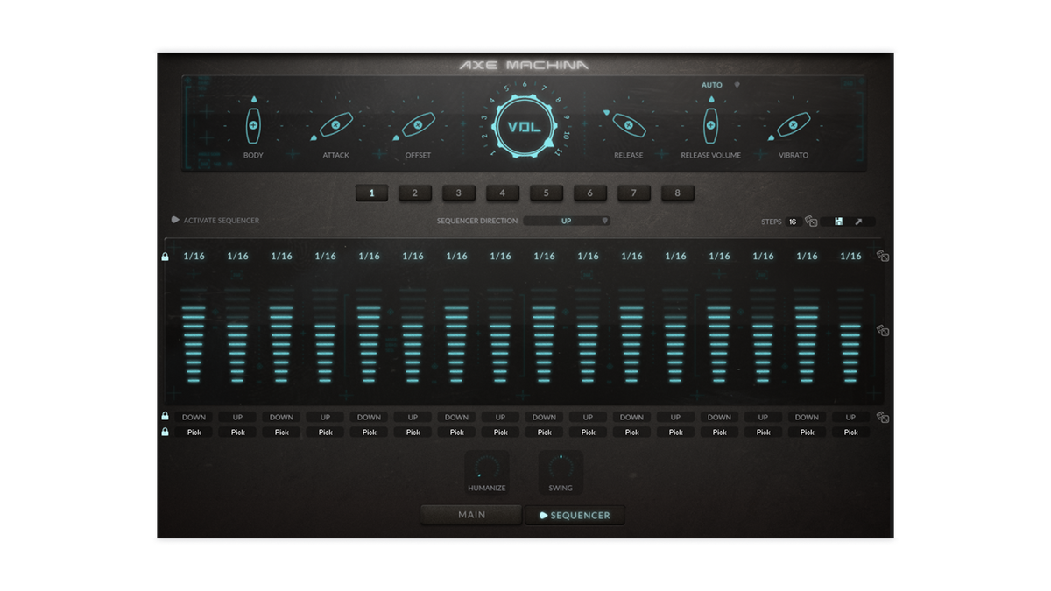Enable Activate Sequencer
Image resolution: width=1051 pixels, height=591 pixels.
tap(215, 221)
